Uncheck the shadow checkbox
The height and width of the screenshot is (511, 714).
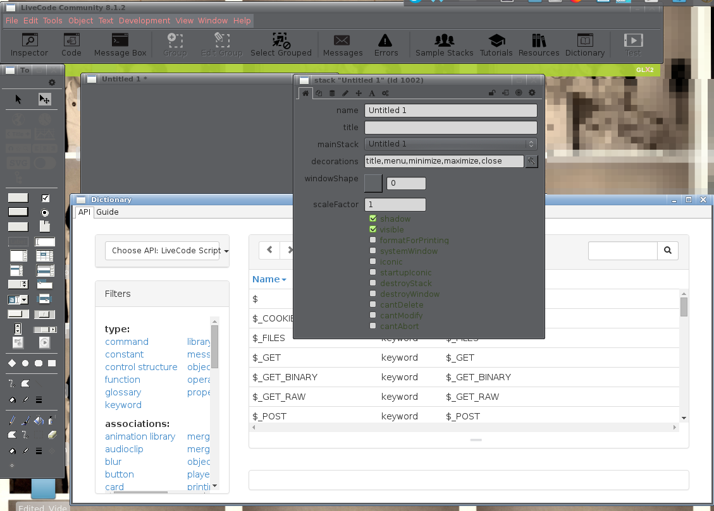(x=373, y=219)
